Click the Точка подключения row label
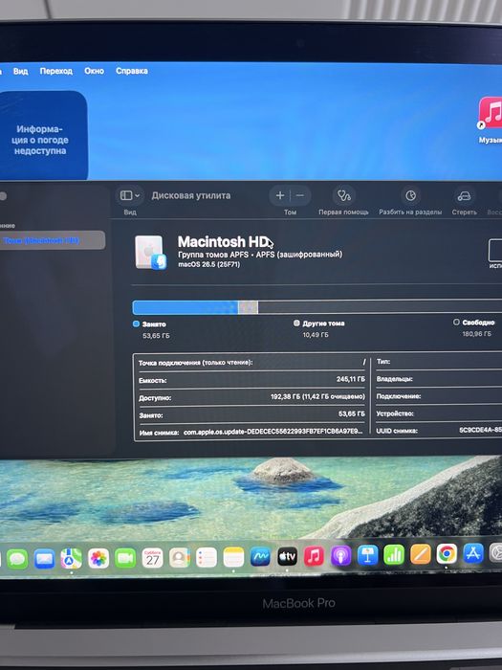Screen dimensions: 502x670 pos(195,363)
